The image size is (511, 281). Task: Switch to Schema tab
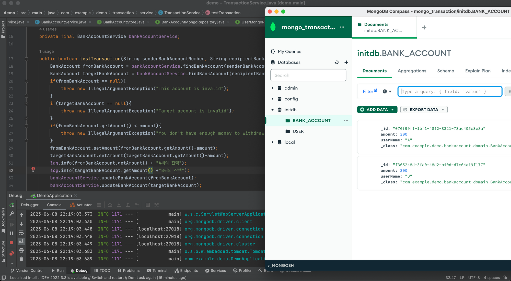tap(446, 71)
